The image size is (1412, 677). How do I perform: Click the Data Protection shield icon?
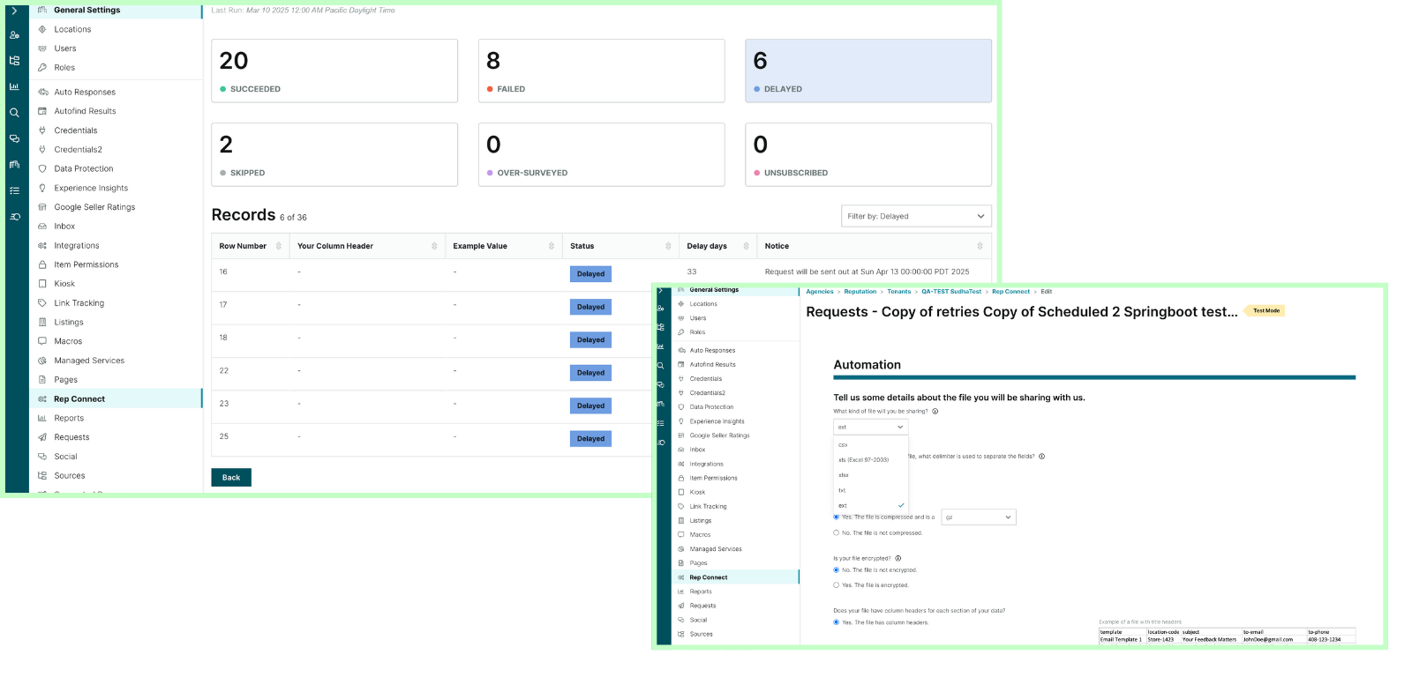42,168
